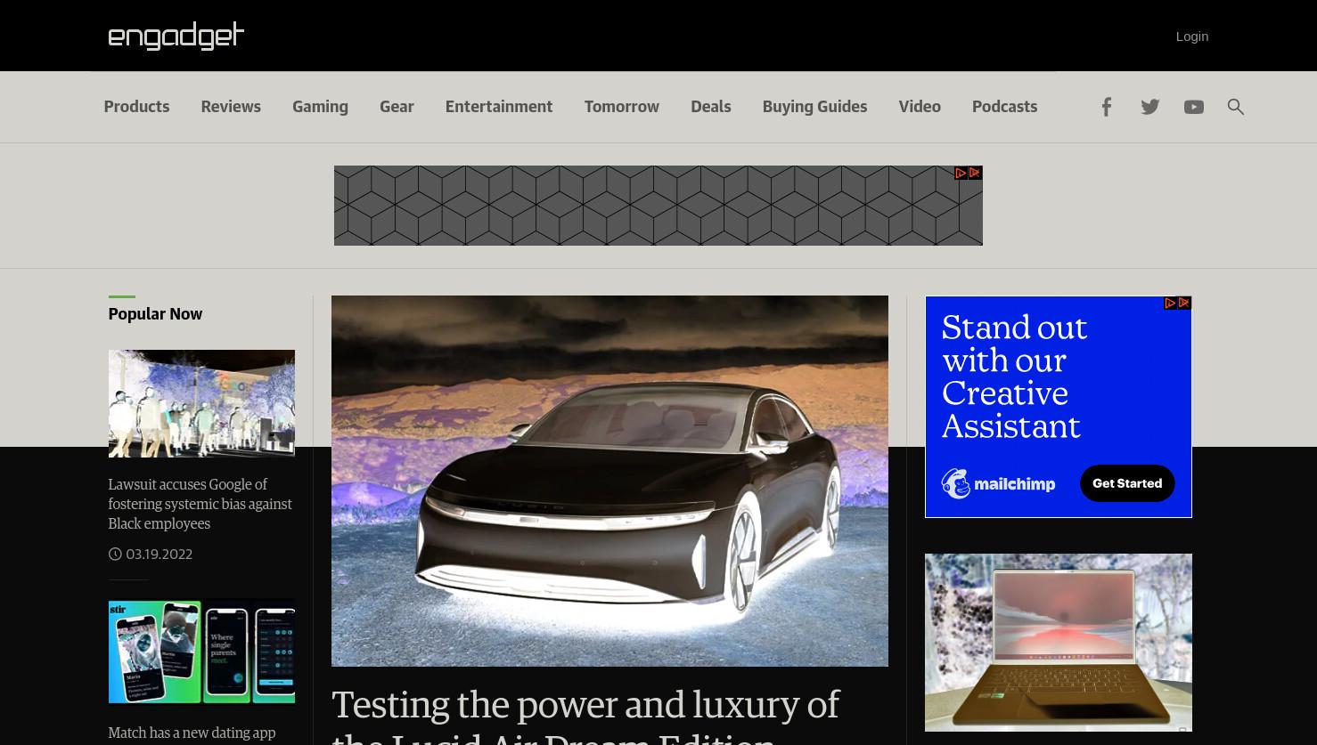The height and width of the screenshot is (745, 1317).
Task: Go to the Tomorrow section
Action: [x=622, y=107]
